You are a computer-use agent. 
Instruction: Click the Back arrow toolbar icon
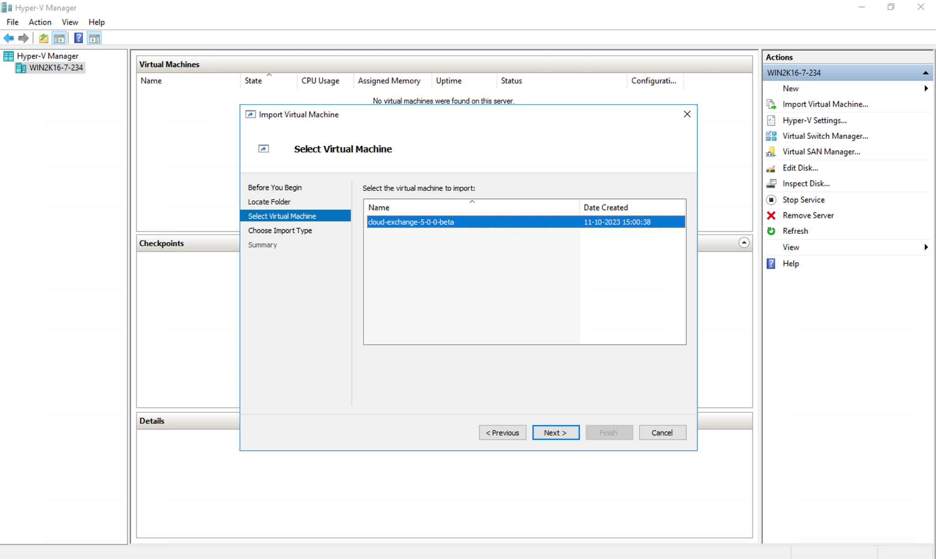coord(9,38)
